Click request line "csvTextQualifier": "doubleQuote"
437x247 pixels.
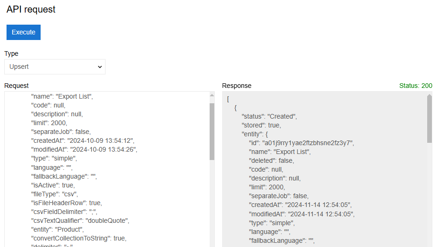click(79, 220)
